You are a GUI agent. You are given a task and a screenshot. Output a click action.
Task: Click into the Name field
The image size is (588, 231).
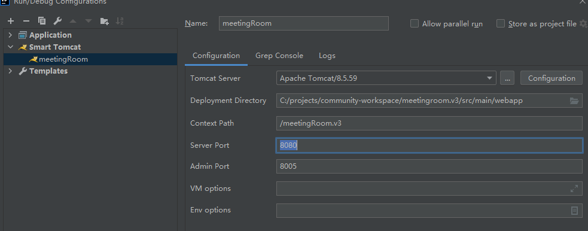pyautogui.click(x=304, y=23)
